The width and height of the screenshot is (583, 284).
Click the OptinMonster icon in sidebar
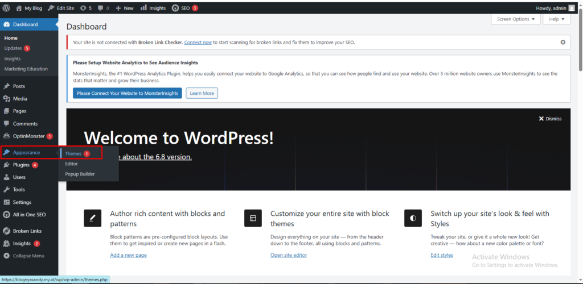[6, 136]
